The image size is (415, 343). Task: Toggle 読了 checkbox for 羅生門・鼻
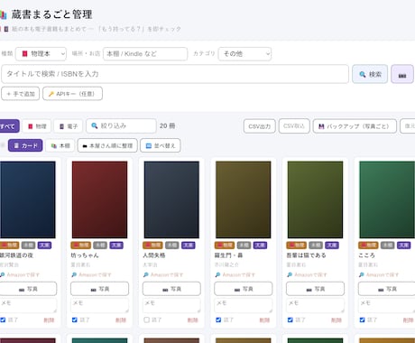point(218,320)
